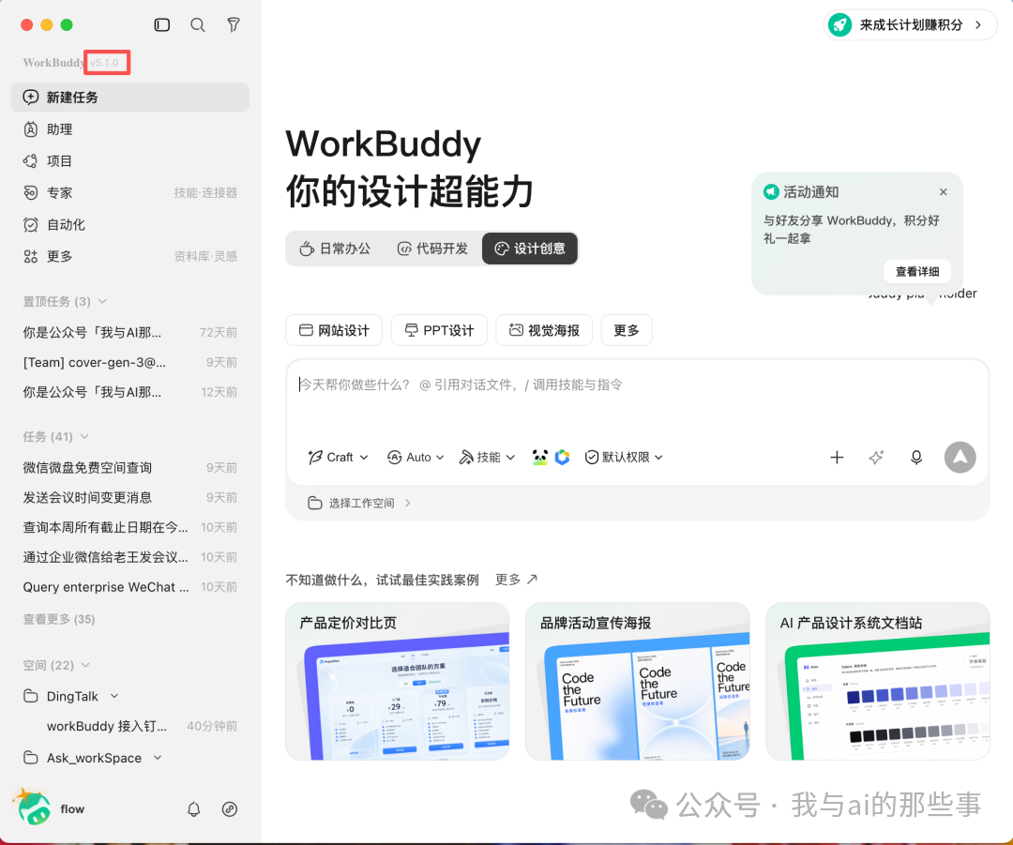This screenshot has height=845, width=1013.
Task: Click the panda icon in input toolbar
Action: point(540,458)
